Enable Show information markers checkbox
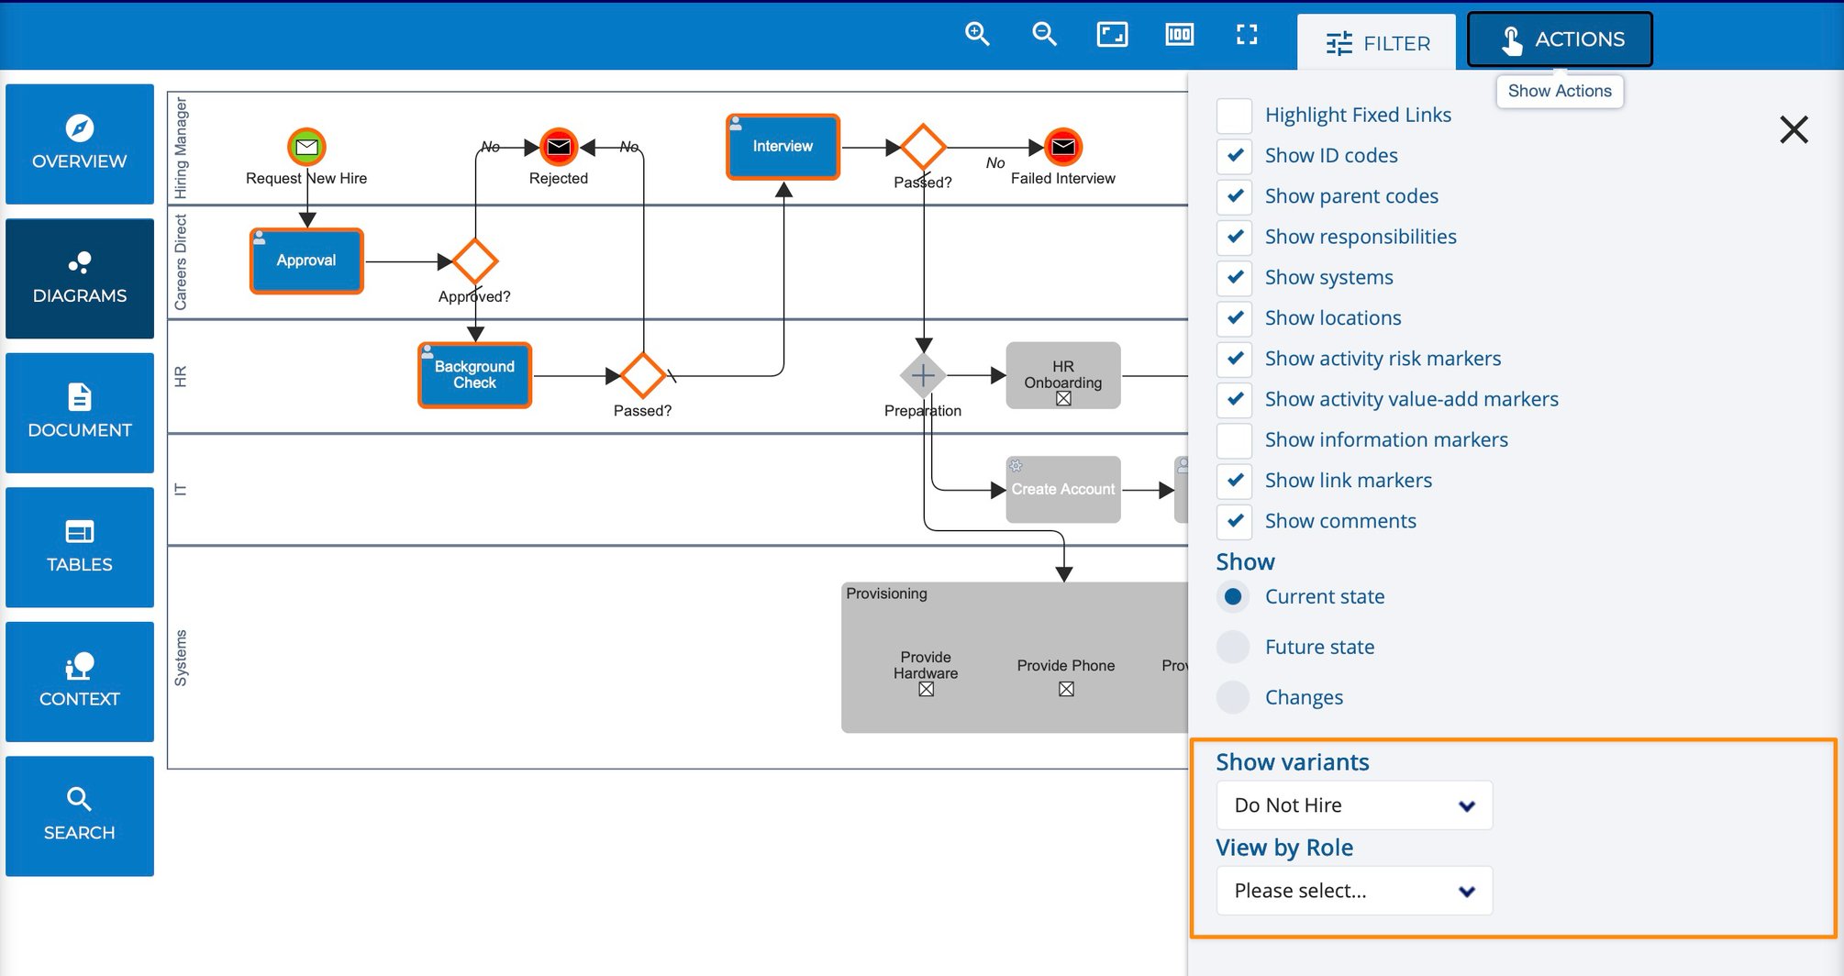Screen dimensions: 1844x976 click(x=1234, y=440)
